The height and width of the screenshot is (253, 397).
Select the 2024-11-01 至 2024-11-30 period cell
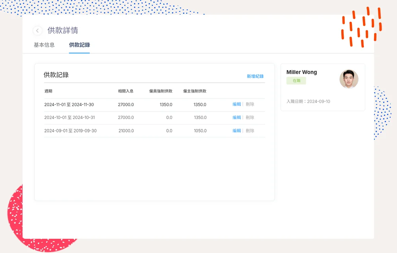point(69,104)
